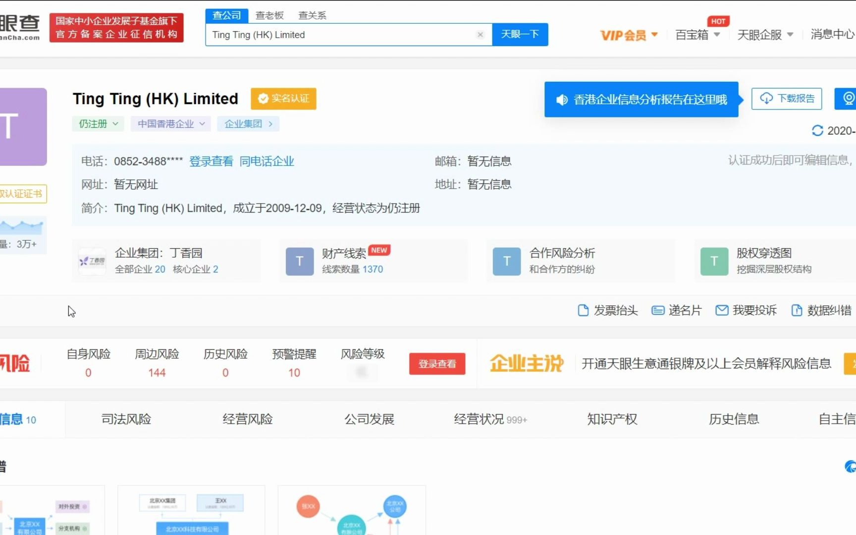Open the 天眼企服 dropdown menu
The image size is (856, 535).
[765, 35]
